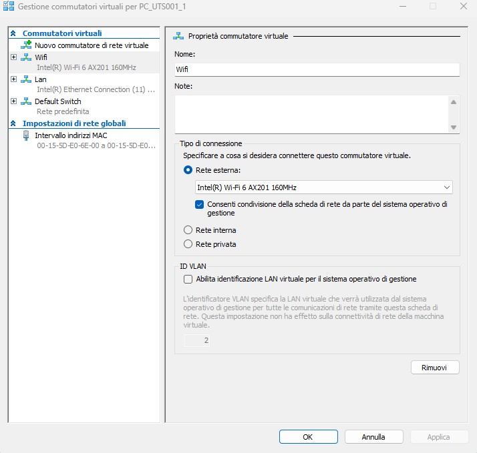Expand the Default Switch tree node
This screenshot has height=453, width=477.
click(x=13, y=101)
